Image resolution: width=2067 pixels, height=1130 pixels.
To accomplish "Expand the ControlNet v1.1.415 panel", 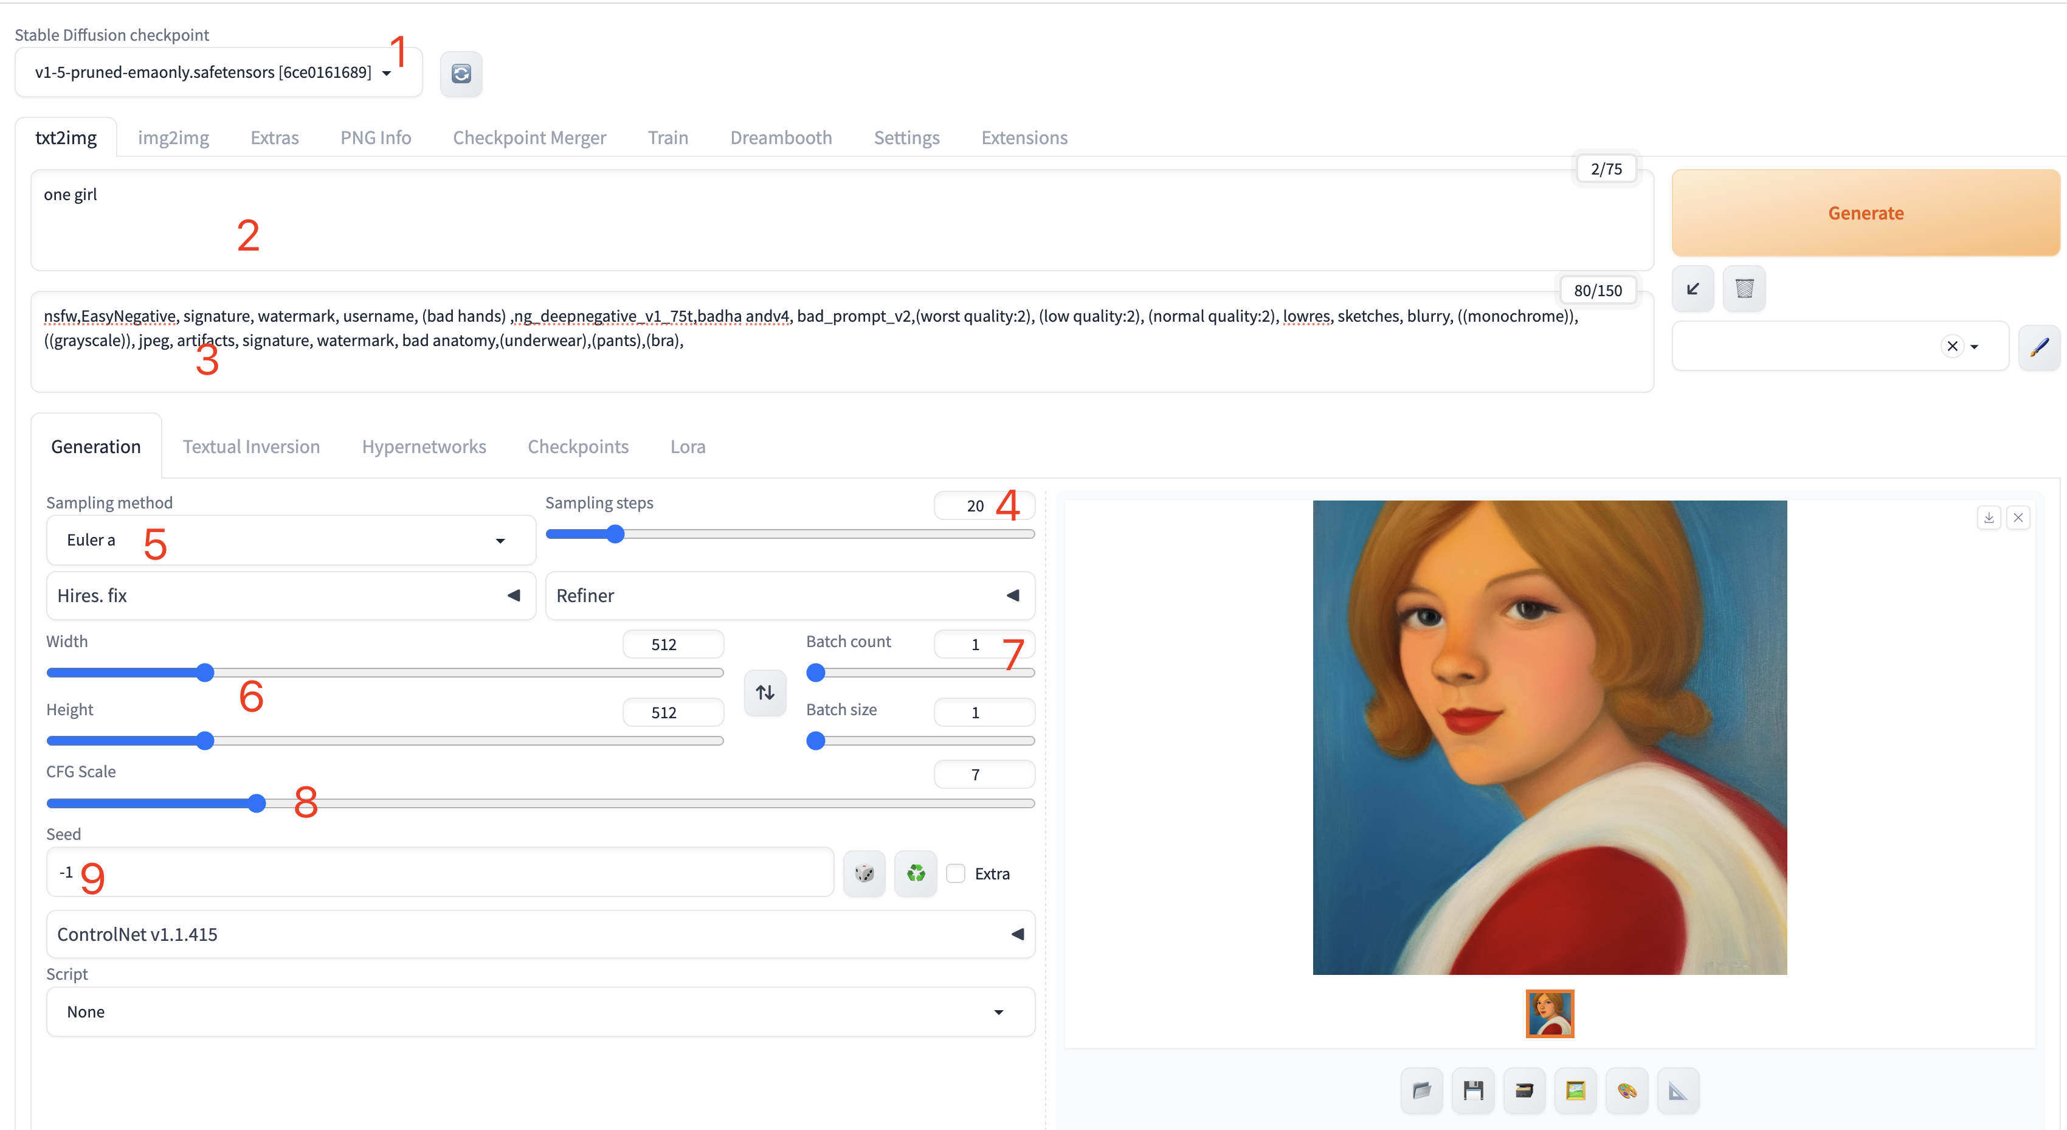I will click(x=540, y=934).
